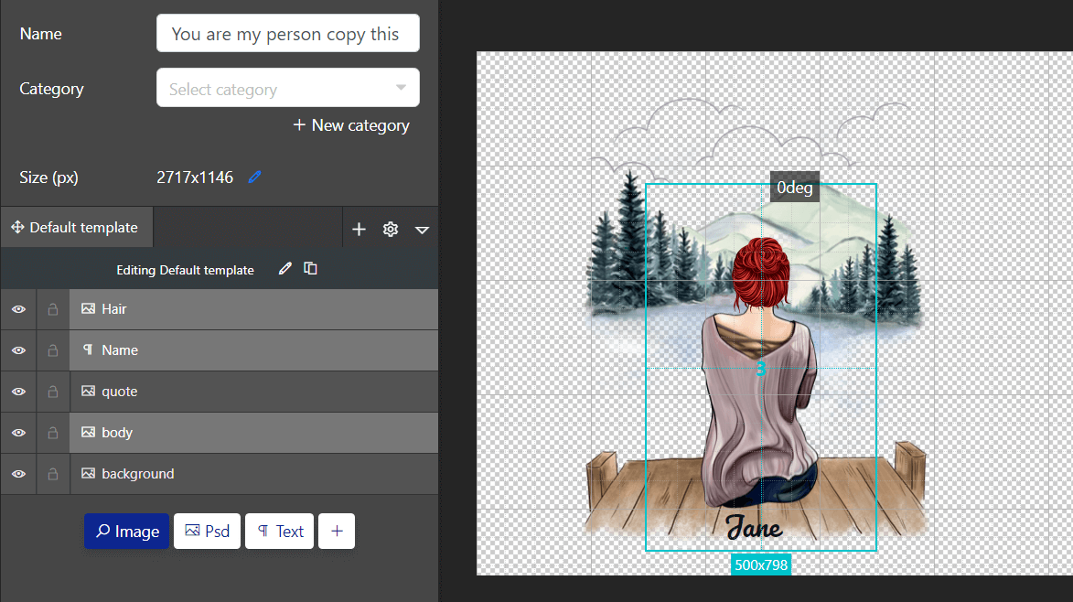Lock the body layer
Viewport: 1073px width, 602px height.
click(x=53, y=433)
